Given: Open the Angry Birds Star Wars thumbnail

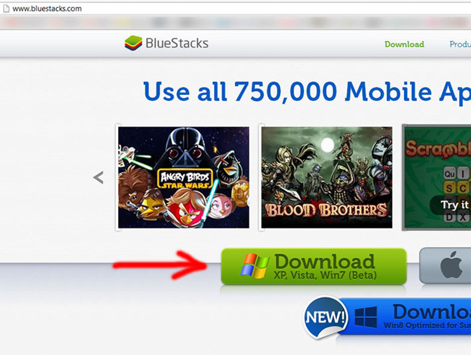Looking at the screenshot, I should pos(184,177).
